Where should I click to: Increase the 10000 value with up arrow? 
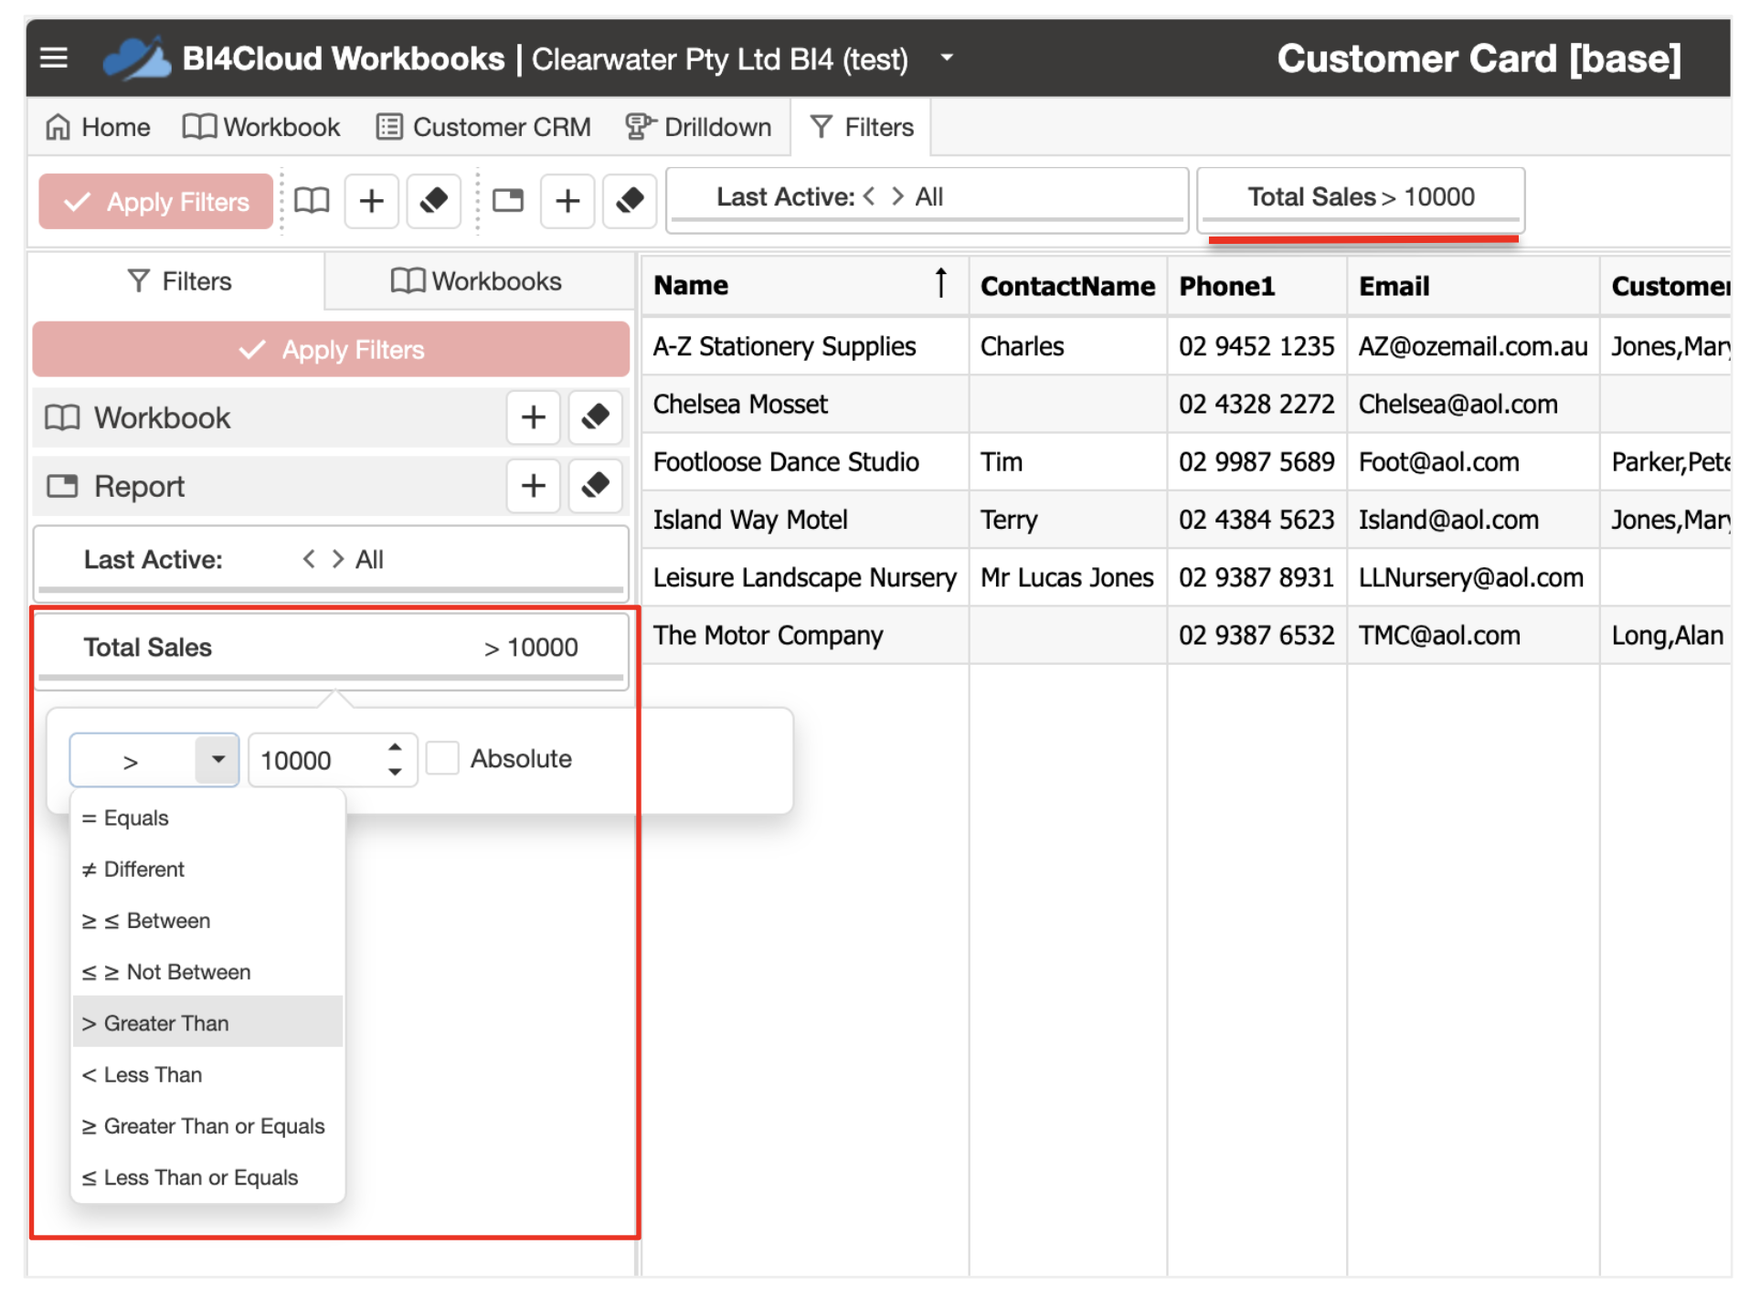[395, 748]
